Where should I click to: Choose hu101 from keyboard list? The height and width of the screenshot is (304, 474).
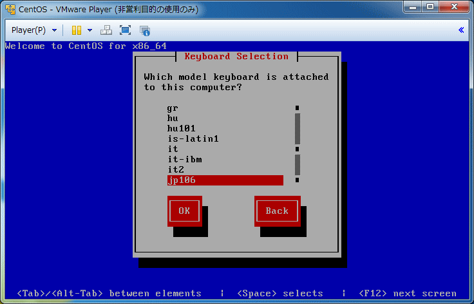coord(181,129)
